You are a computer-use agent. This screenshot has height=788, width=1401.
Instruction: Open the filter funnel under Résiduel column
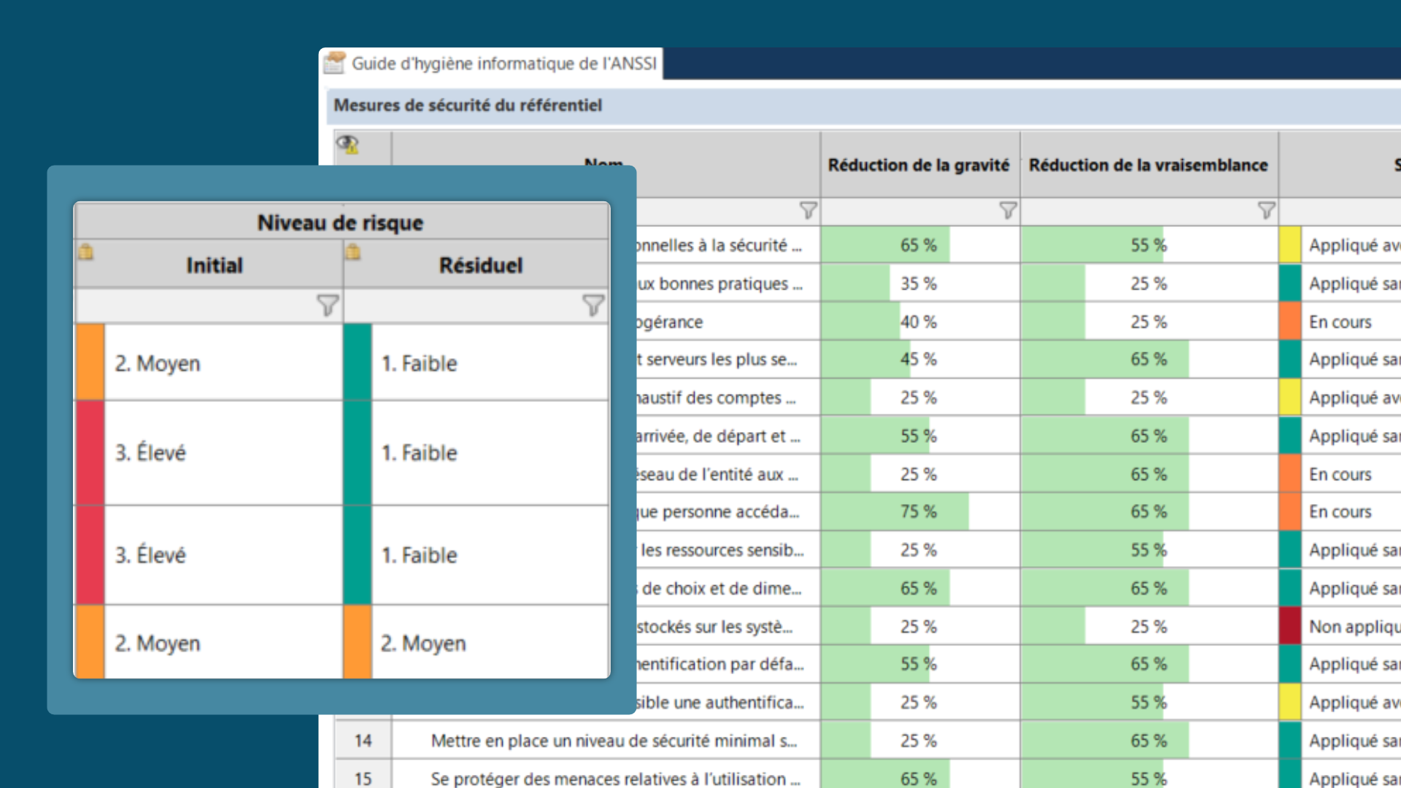[x=593, y=305]
